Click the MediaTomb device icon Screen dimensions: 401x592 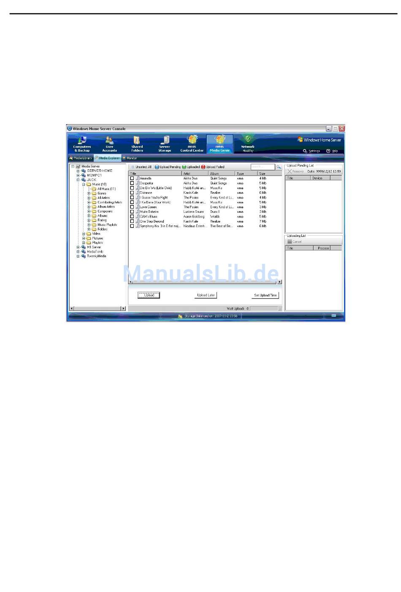point(84,252)
